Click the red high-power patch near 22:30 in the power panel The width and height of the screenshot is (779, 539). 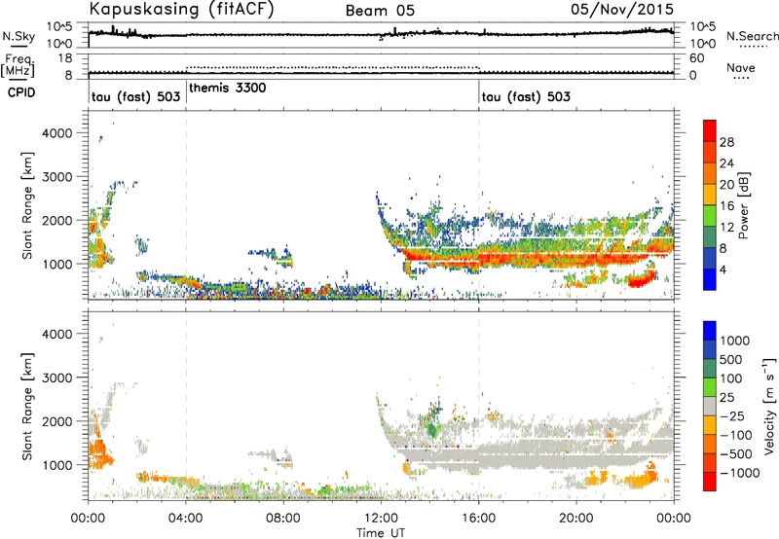(641, 280)
